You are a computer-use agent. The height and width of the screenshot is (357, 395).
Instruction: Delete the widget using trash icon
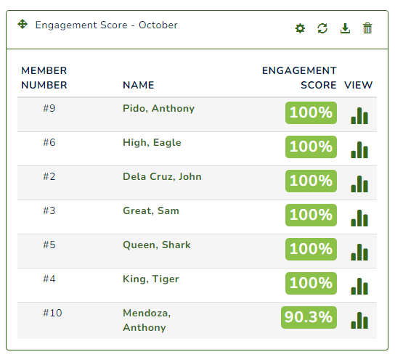point(367,28)
